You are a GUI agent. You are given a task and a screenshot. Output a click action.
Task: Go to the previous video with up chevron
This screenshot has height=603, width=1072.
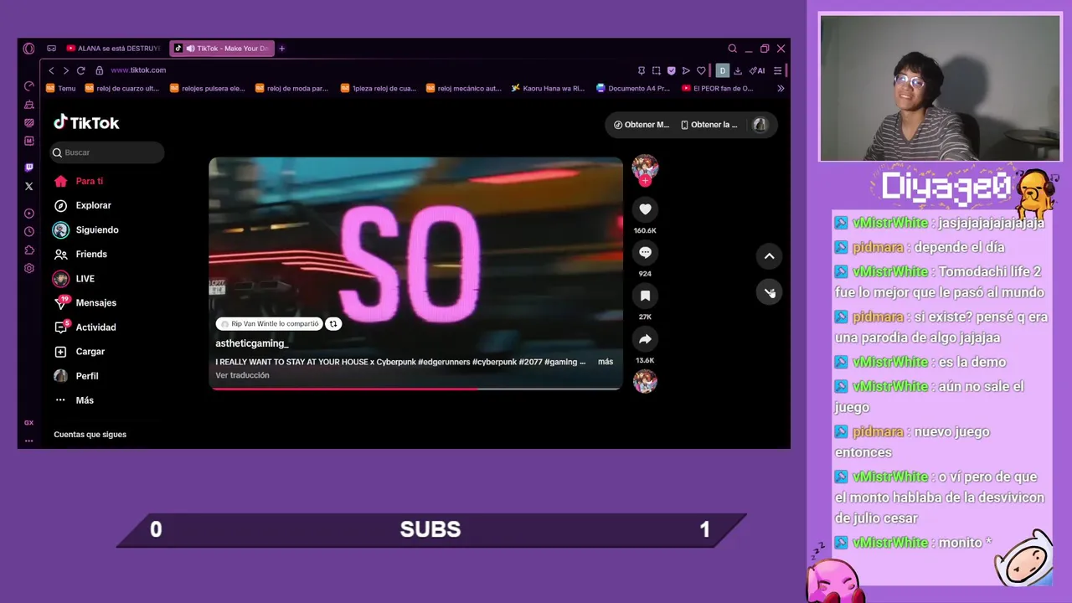(769, 256)
